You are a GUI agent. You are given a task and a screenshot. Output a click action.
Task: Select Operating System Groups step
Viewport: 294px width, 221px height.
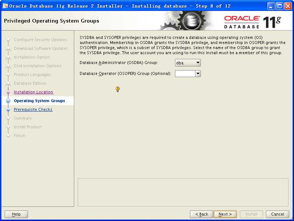click(39, 101)
